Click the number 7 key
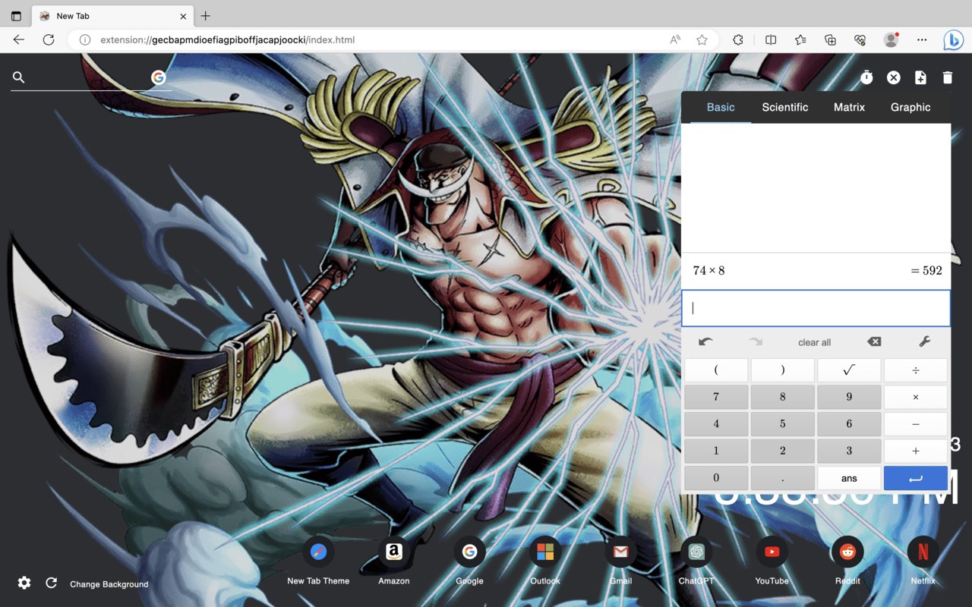This screenshot has height=607, width=972. [x=716, y=397]
